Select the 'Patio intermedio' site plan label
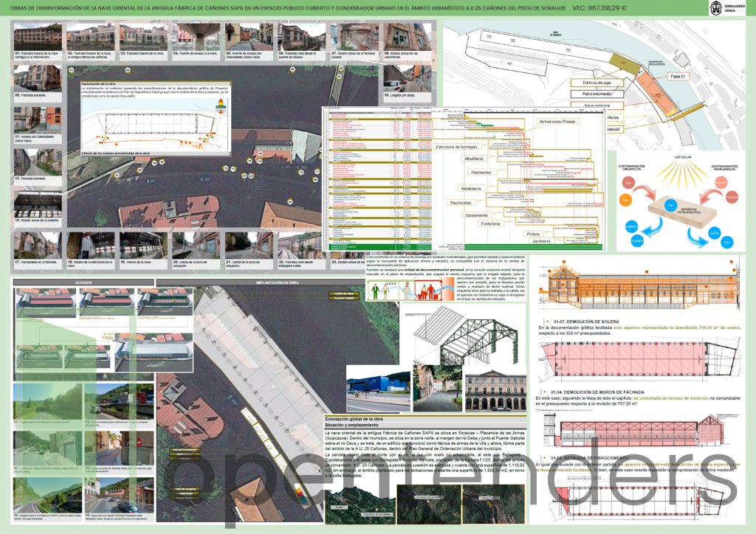 [x=597, y=94]
